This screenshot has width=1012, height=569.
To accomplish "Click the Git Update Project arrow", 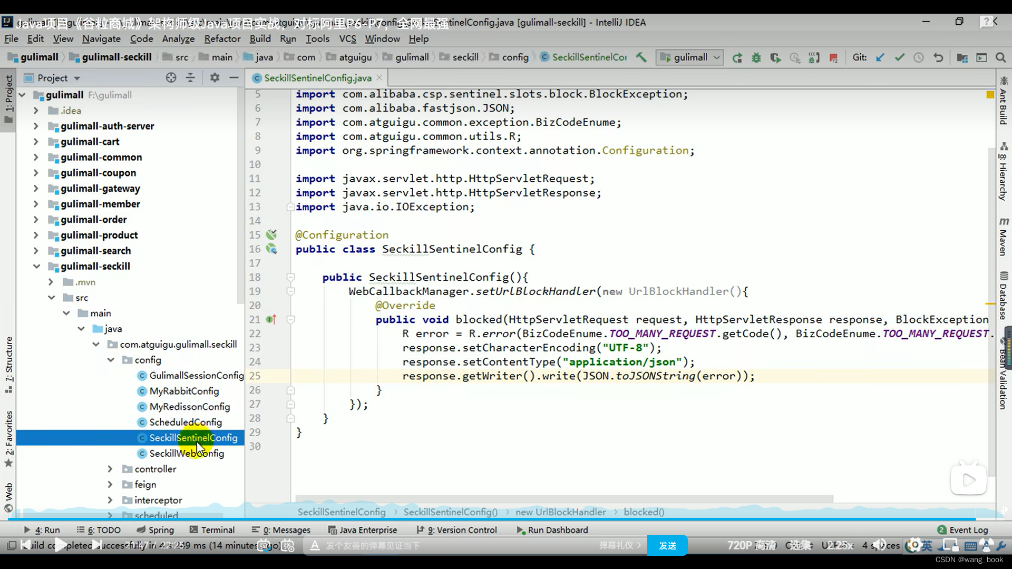I will point(880,57).
